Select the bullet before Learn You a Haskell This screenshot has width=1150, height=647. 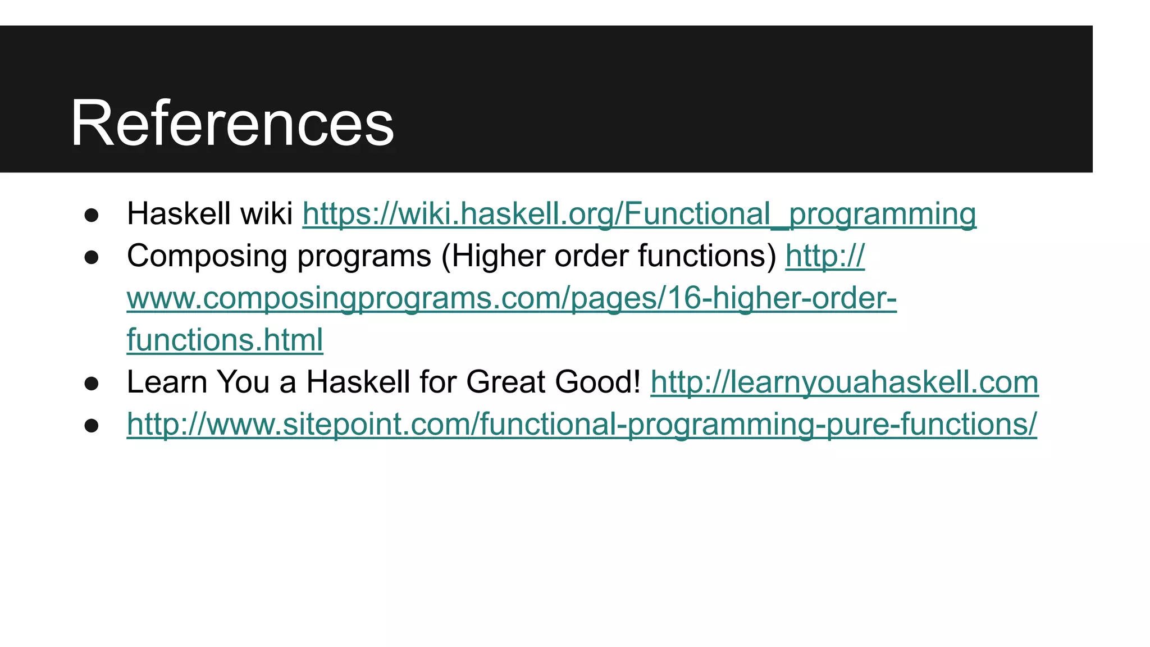[x=92, y=384]
